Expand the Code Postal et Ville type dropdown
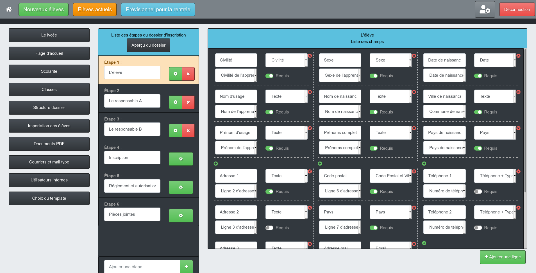The image size is (536, 273). tap(391, 176)
